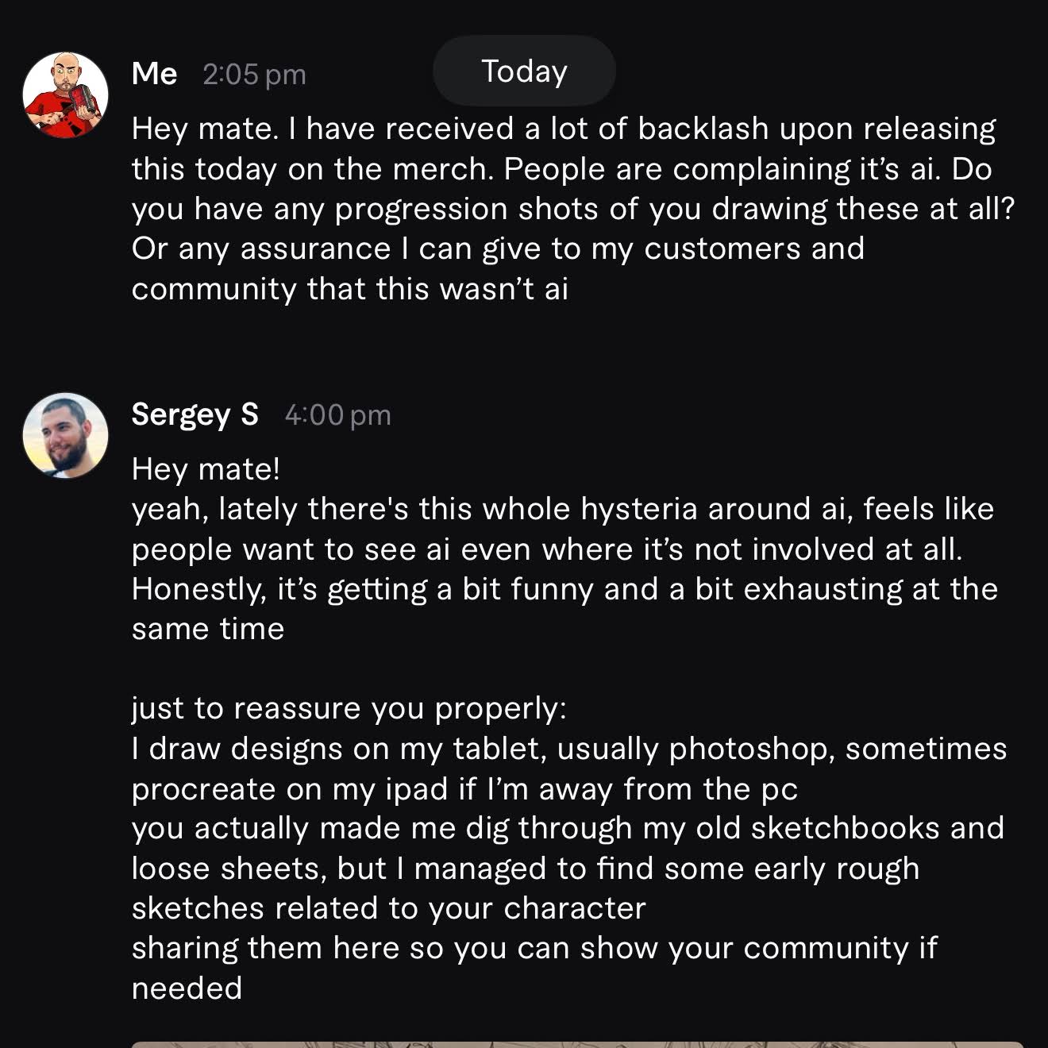
Task: Tap the line ending "this wasn't ai"
Action: 350,289
